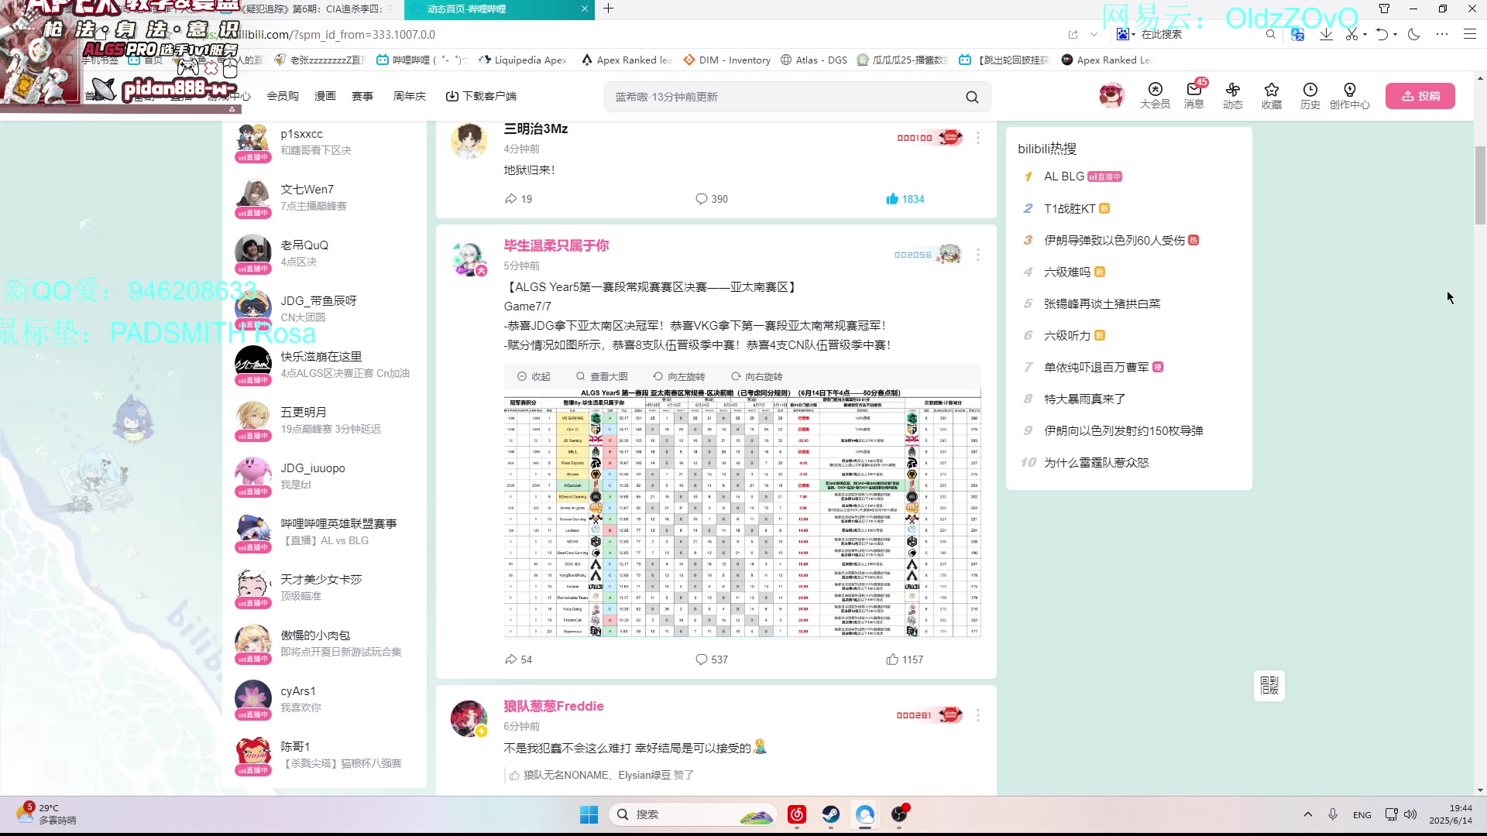1487x836 pixels.
Task: Open the browser three-dots more tools icon
Action: (1441, 34)
